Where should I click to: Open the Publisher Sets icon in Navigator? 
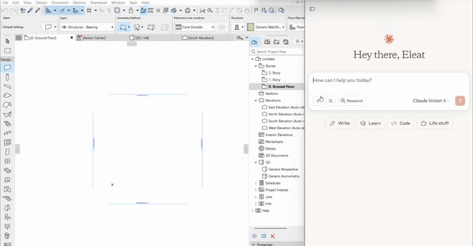point(286,42)
